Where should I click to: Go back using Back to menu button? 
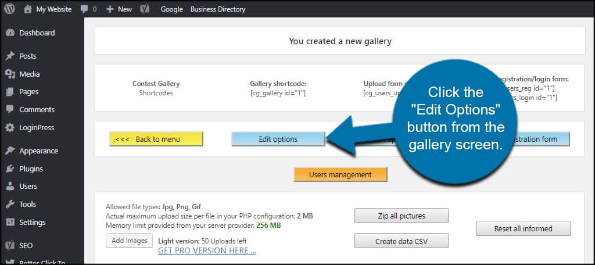pos(156,139)
